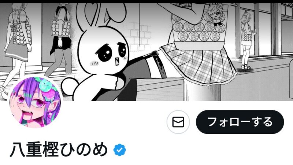Screen dimensions: 293x165
Task: Click the heart-buckled garter strap in banner
Action: click(x=159, y=62)
